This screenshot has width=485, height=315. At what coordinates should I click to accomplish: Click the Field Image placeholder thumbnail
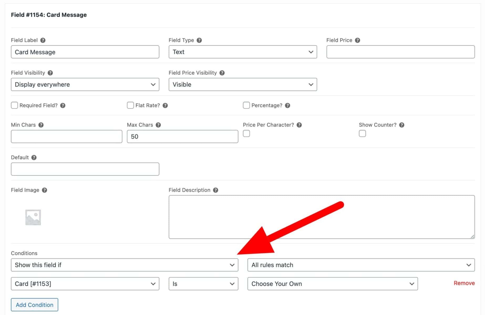[33, 217]
